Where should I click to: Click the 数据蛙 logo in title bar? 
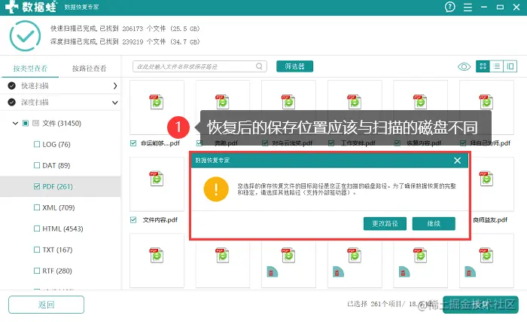coord(31,7)
